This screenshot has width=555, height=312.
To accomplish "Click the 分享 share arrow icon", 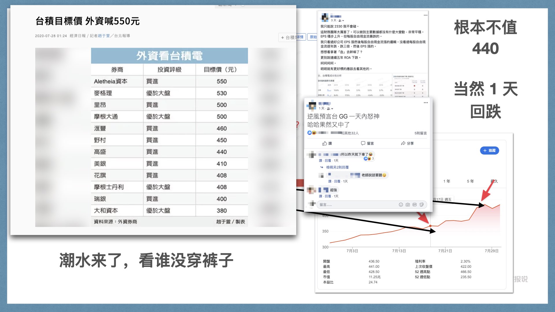I will pyautogui.click(x=403, y=143).
